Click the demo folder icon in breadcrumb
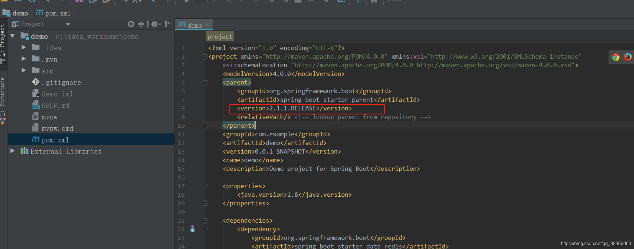634x249 pixels. [6, 13]
